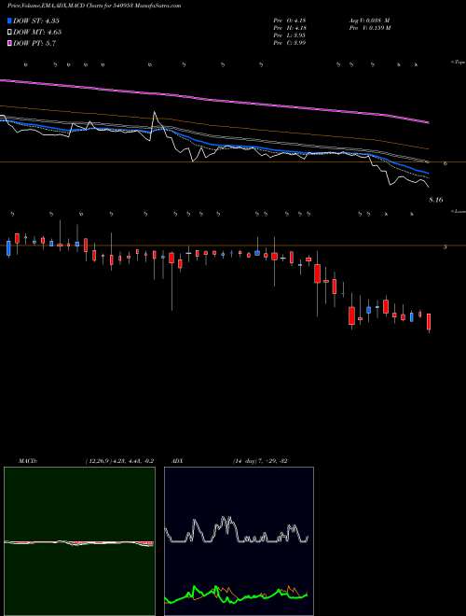
Task: Click the purple DOW PT legend swatch
Action: (x=10, y=43)
